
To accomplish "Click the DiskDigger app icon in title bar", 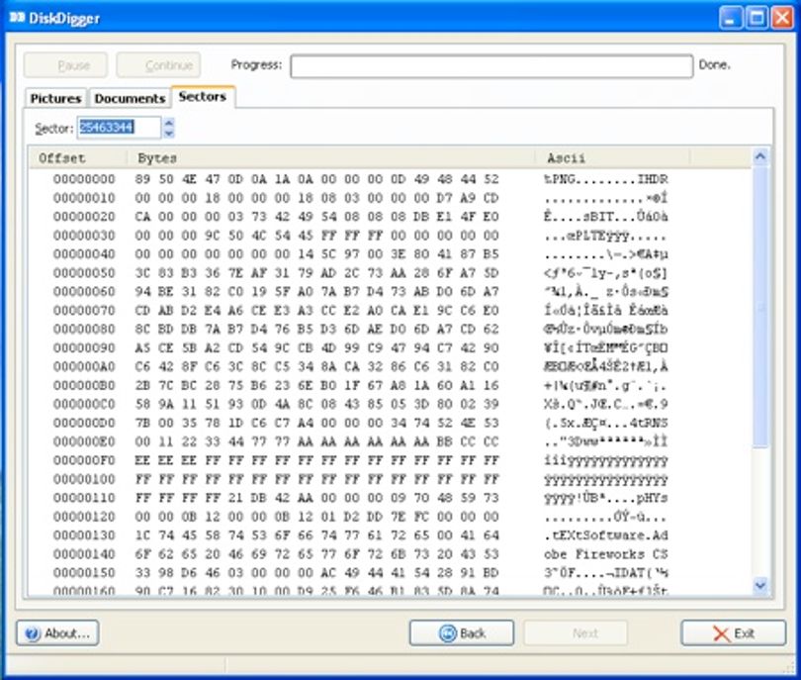I will coord(17,18).
